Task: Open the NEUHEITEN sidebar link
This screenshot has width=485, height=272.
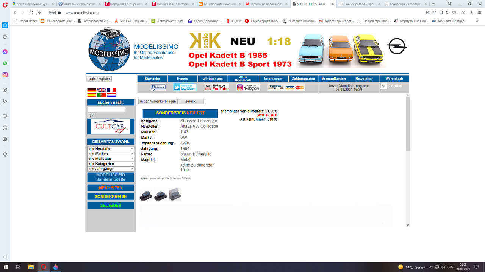Action: [x=111, y=188]
